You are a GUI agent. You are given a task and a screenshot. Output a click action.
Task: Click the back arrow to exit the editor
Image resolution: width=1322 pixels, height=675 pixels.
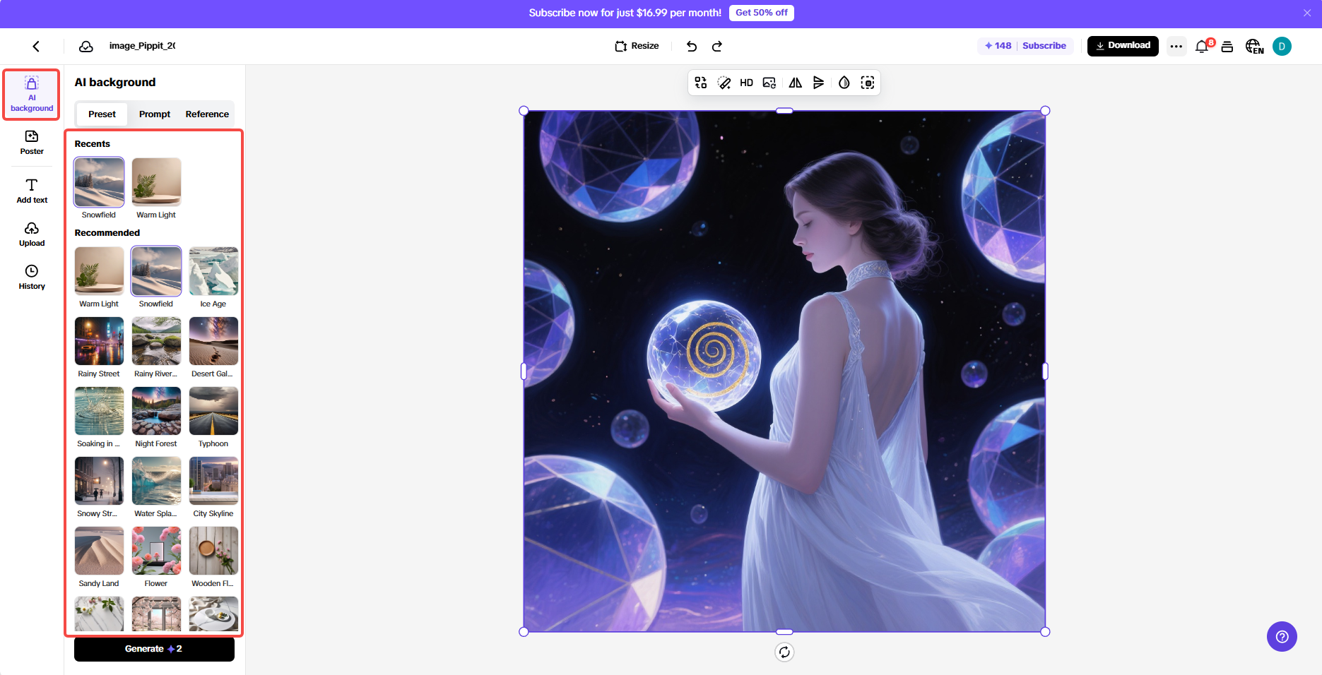tap(36, 46)
